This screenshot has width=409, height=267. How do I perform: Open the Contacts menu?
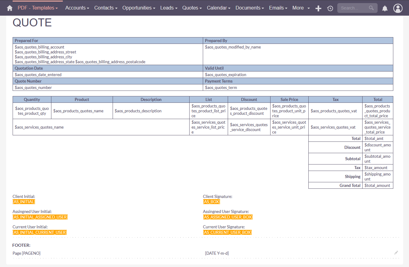coord(106,8)
